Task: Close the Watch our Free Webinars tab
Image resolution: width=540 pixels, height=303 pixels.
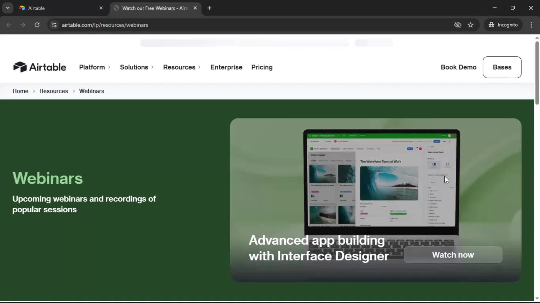Action: pyautogui.click(x=195, y=8)
